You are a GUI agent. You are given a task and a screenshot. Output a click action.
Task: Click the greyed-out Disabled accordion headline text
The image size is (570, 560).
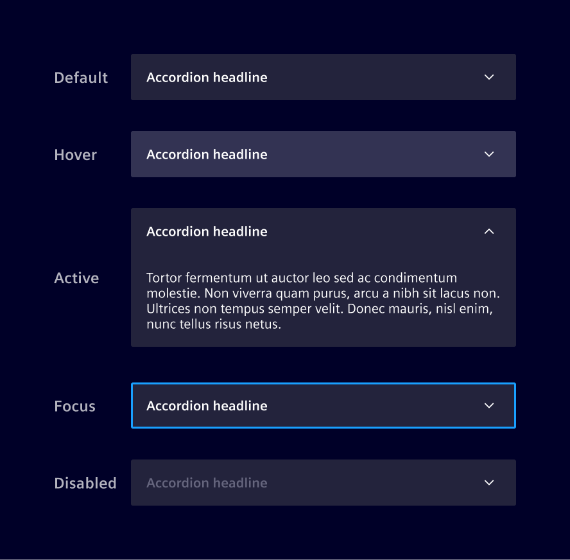coord(207,483)
